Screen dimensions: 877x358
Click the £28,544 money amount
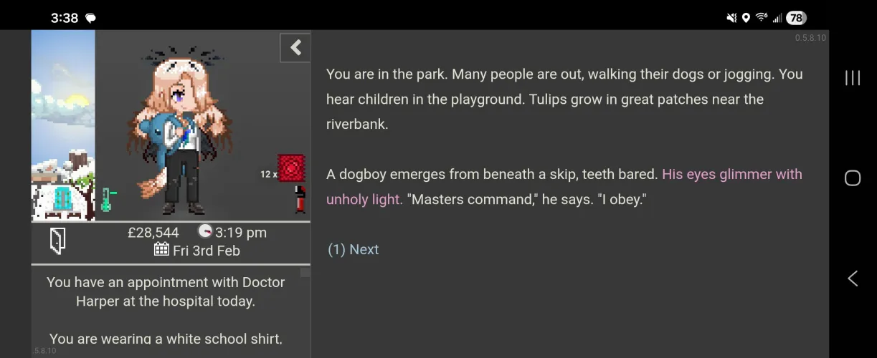(153, 232)
